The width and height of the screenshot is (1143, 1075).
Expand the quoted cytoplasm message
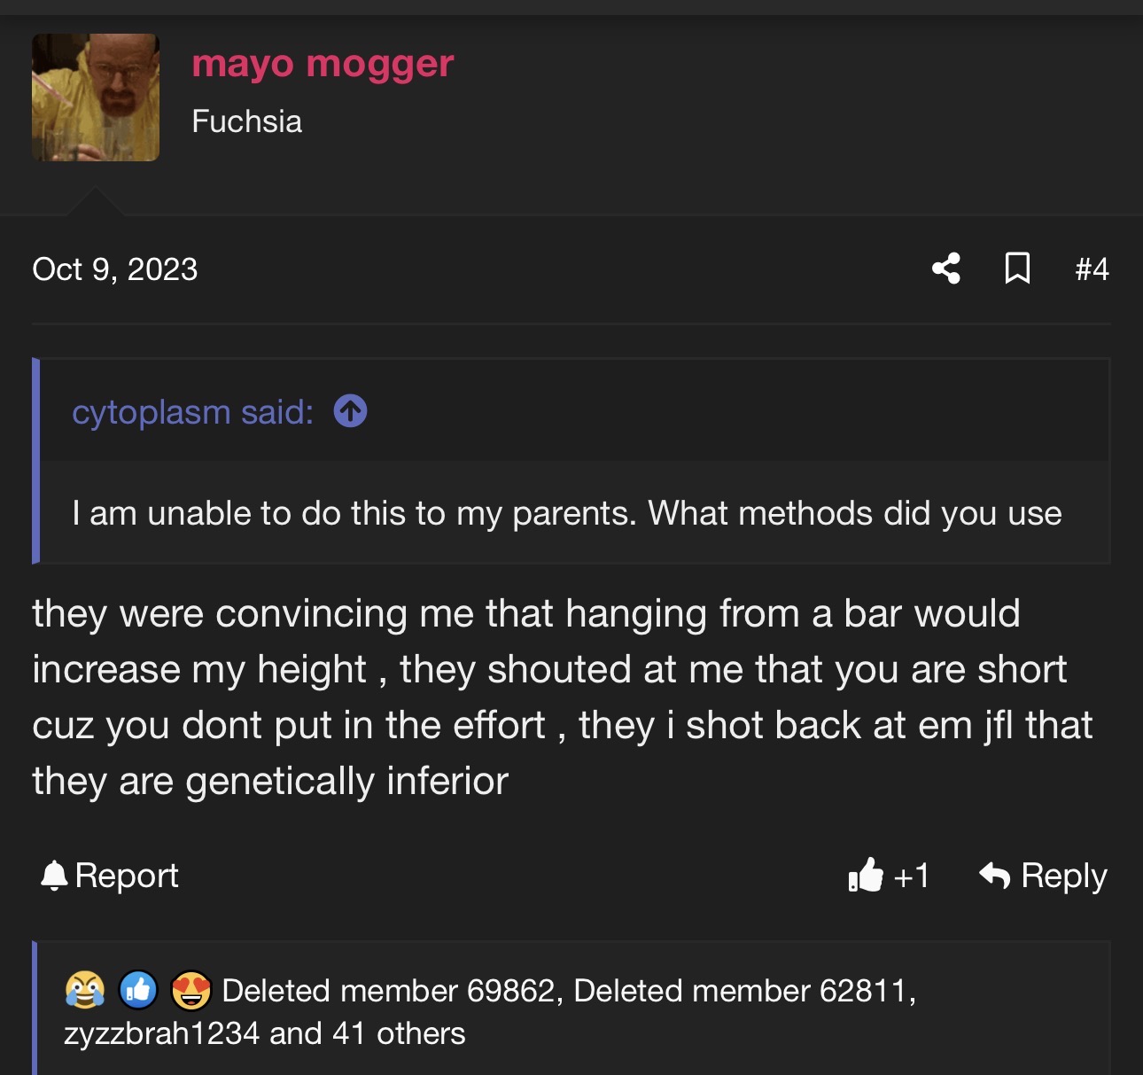tap(566, 513)
